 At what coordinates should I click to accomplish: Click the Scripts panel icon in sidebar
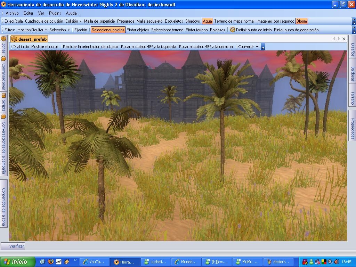point(3,95)
